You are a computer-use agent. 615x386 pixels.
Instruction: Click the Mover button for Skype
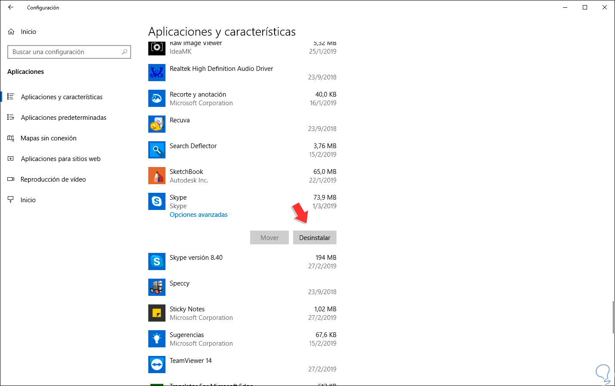click(x=269, y=237)
